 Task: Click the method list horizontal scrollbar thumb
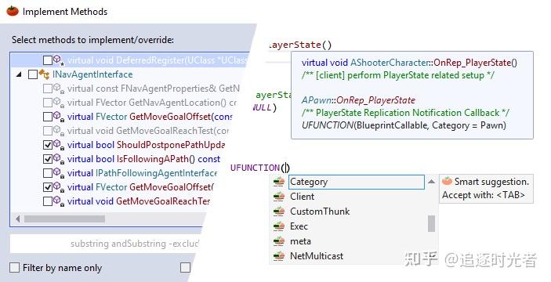click(x=64, y=219)
